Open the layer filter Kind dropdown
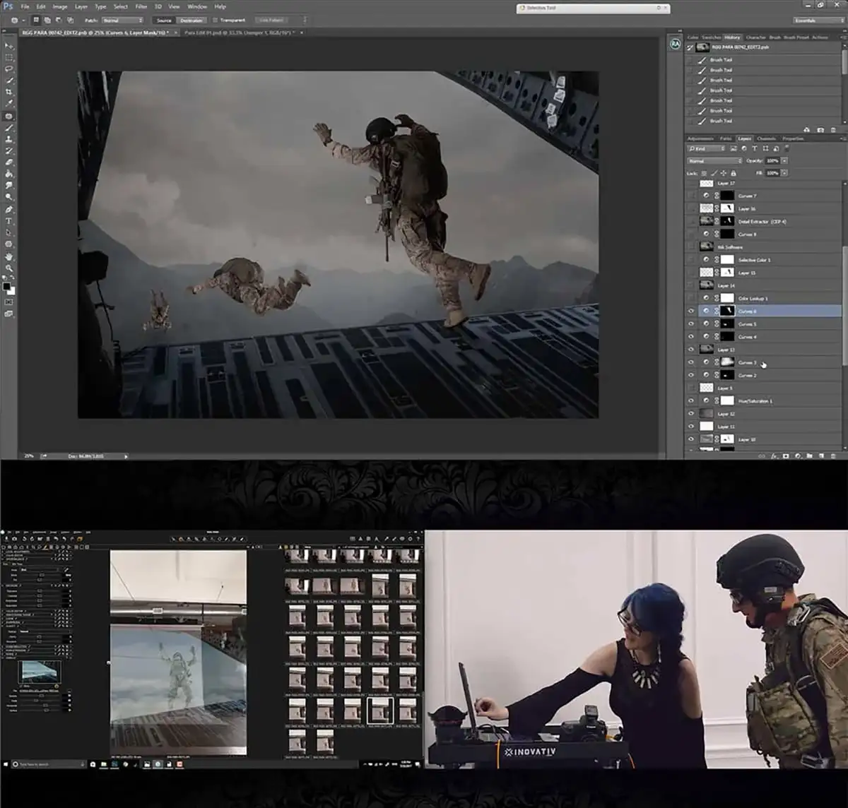The image size is (848, 808). pyautogui.click(x=707, y=149)
